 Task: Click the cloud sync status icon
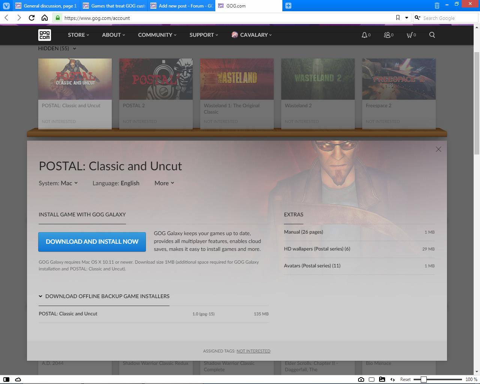pos(18,379)
